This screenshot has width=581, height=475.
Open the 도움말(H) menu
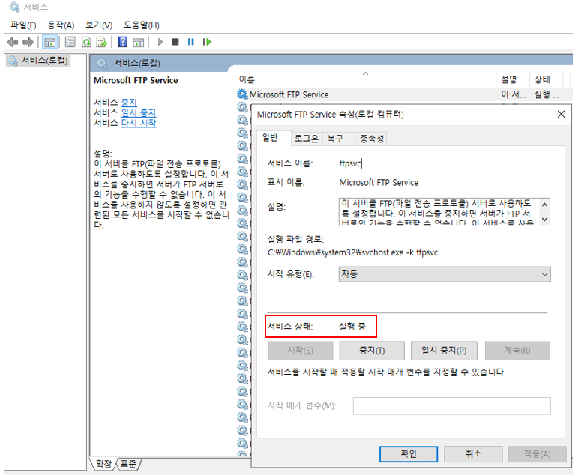pyautogui.click(x=142, y=25)
